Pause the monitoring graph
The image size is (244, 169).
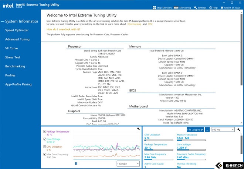click(x=76, y=163)
